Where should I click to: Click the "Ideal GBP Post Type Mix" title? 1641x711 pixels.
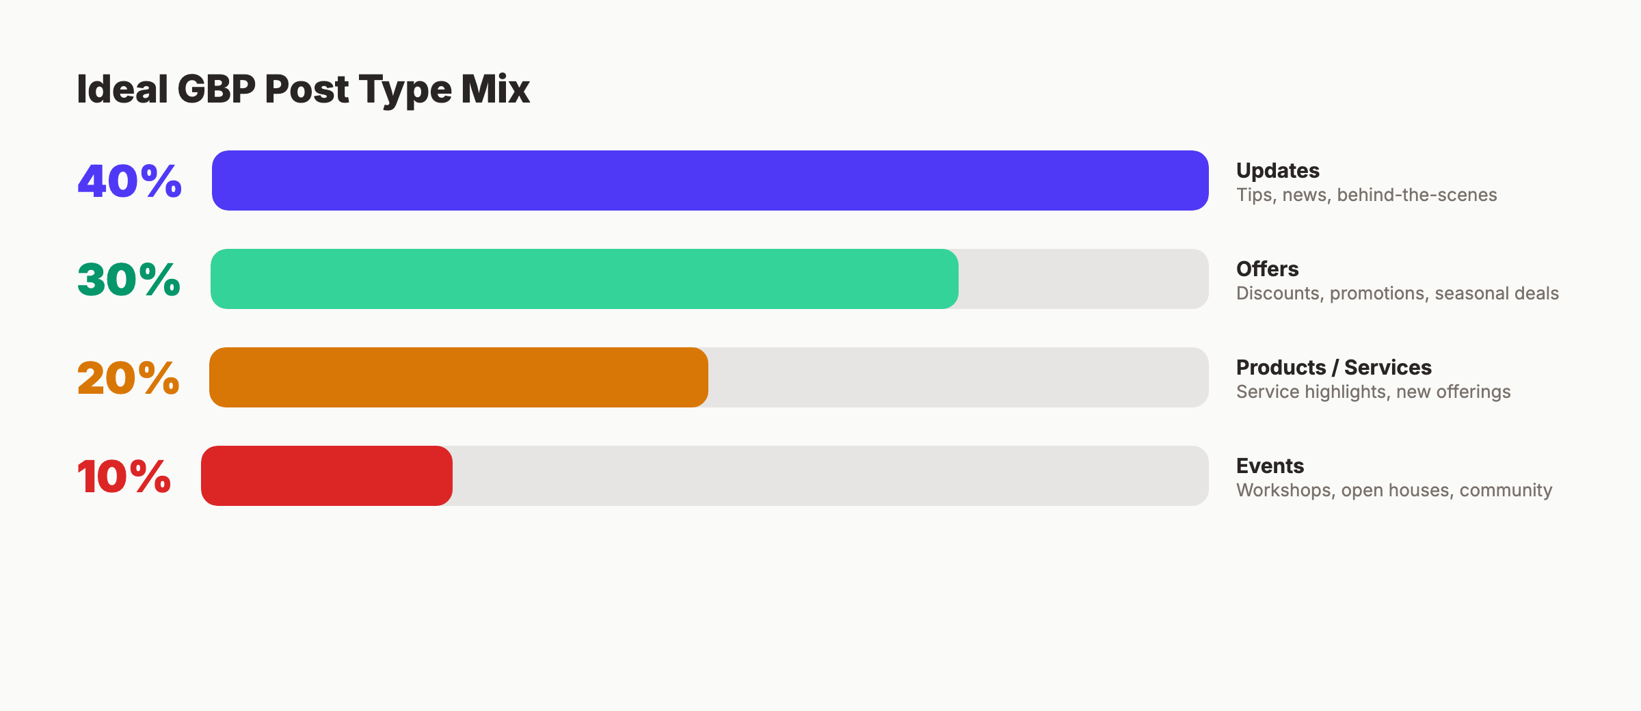(303, 90)
